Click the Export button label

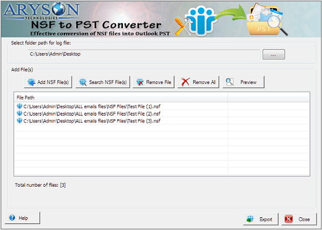[266, 219]
